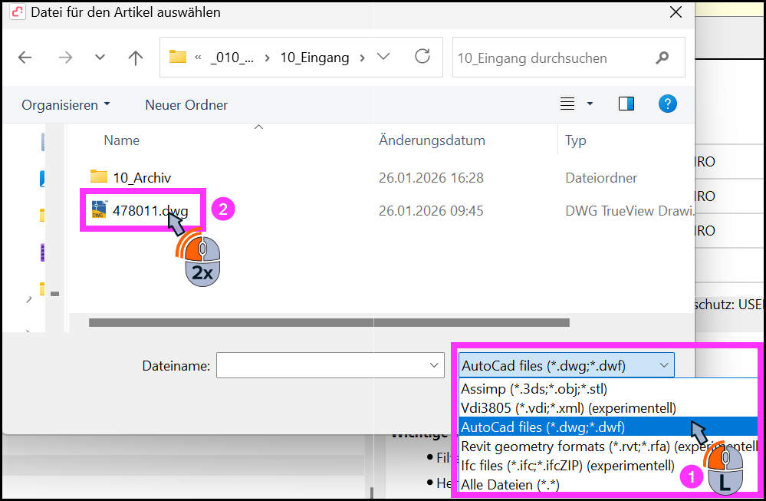
Task: Change view via the list view icon
Action: [x=567, y=104]
